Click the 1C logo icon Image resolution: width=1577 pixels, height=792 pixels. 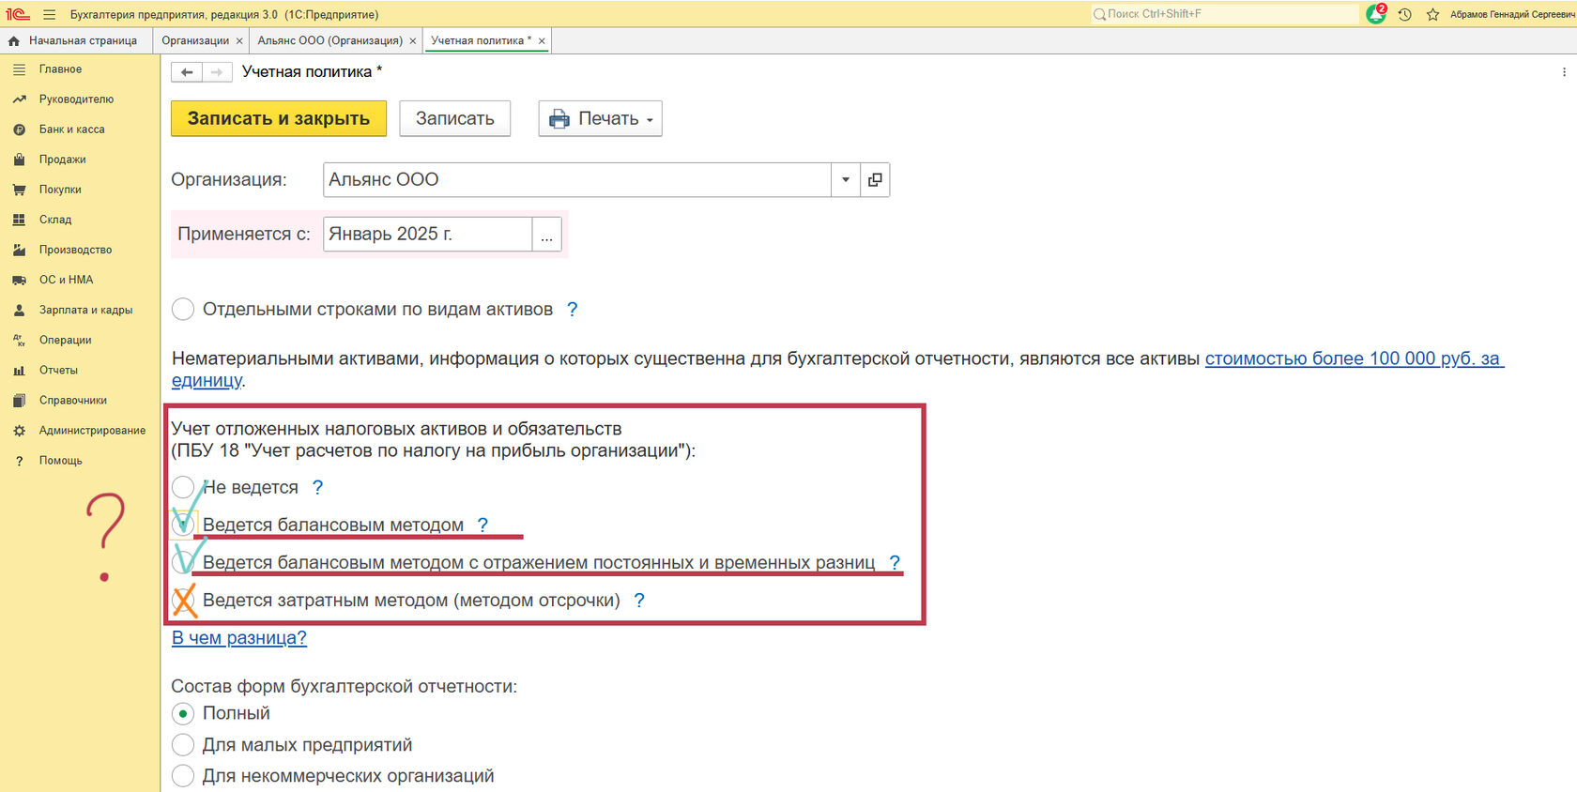[x=18, y=14]
